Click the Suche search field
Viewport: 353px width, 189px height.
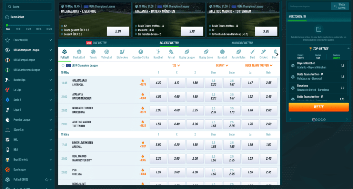point(28,7)
